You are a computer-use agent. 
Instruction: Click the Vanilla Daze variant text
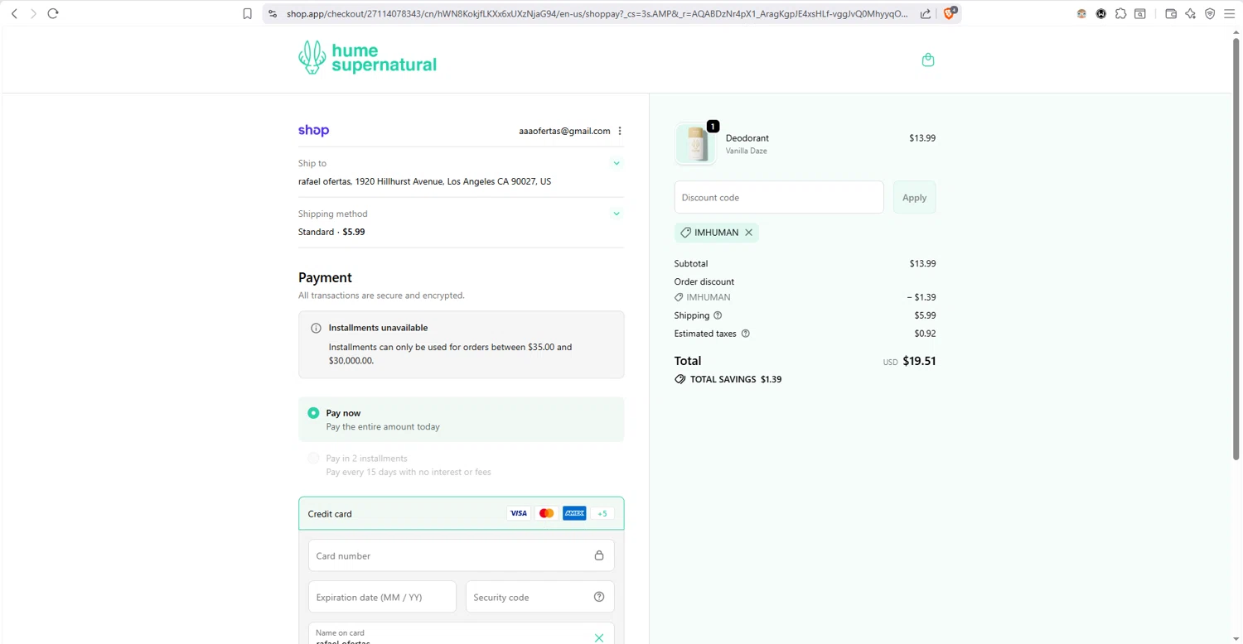point(746,151)
